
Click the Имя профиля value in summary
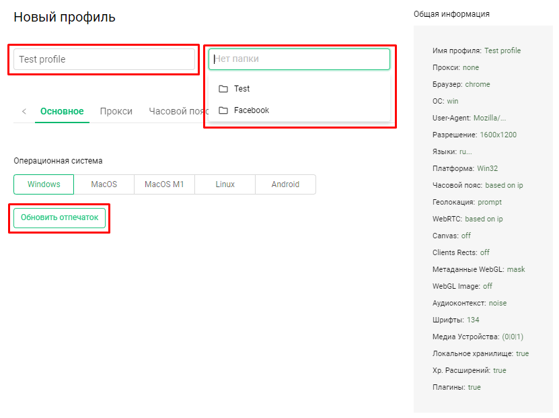(502, 51)
